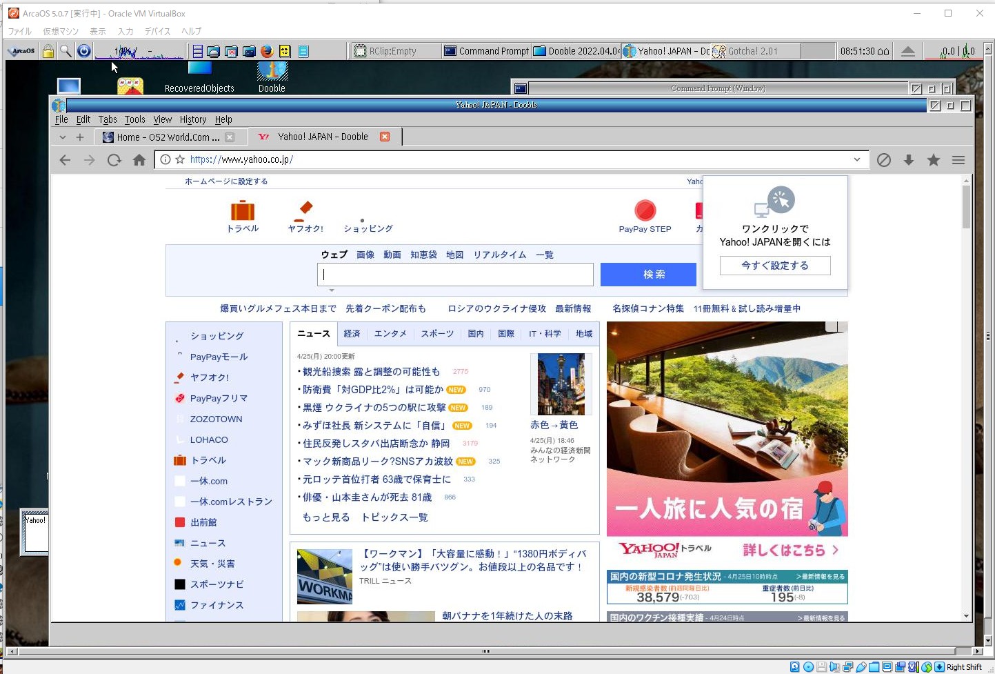Click the Yahoo search input field
This screenshot has width=995, height=674.
[x=455, y=275]
